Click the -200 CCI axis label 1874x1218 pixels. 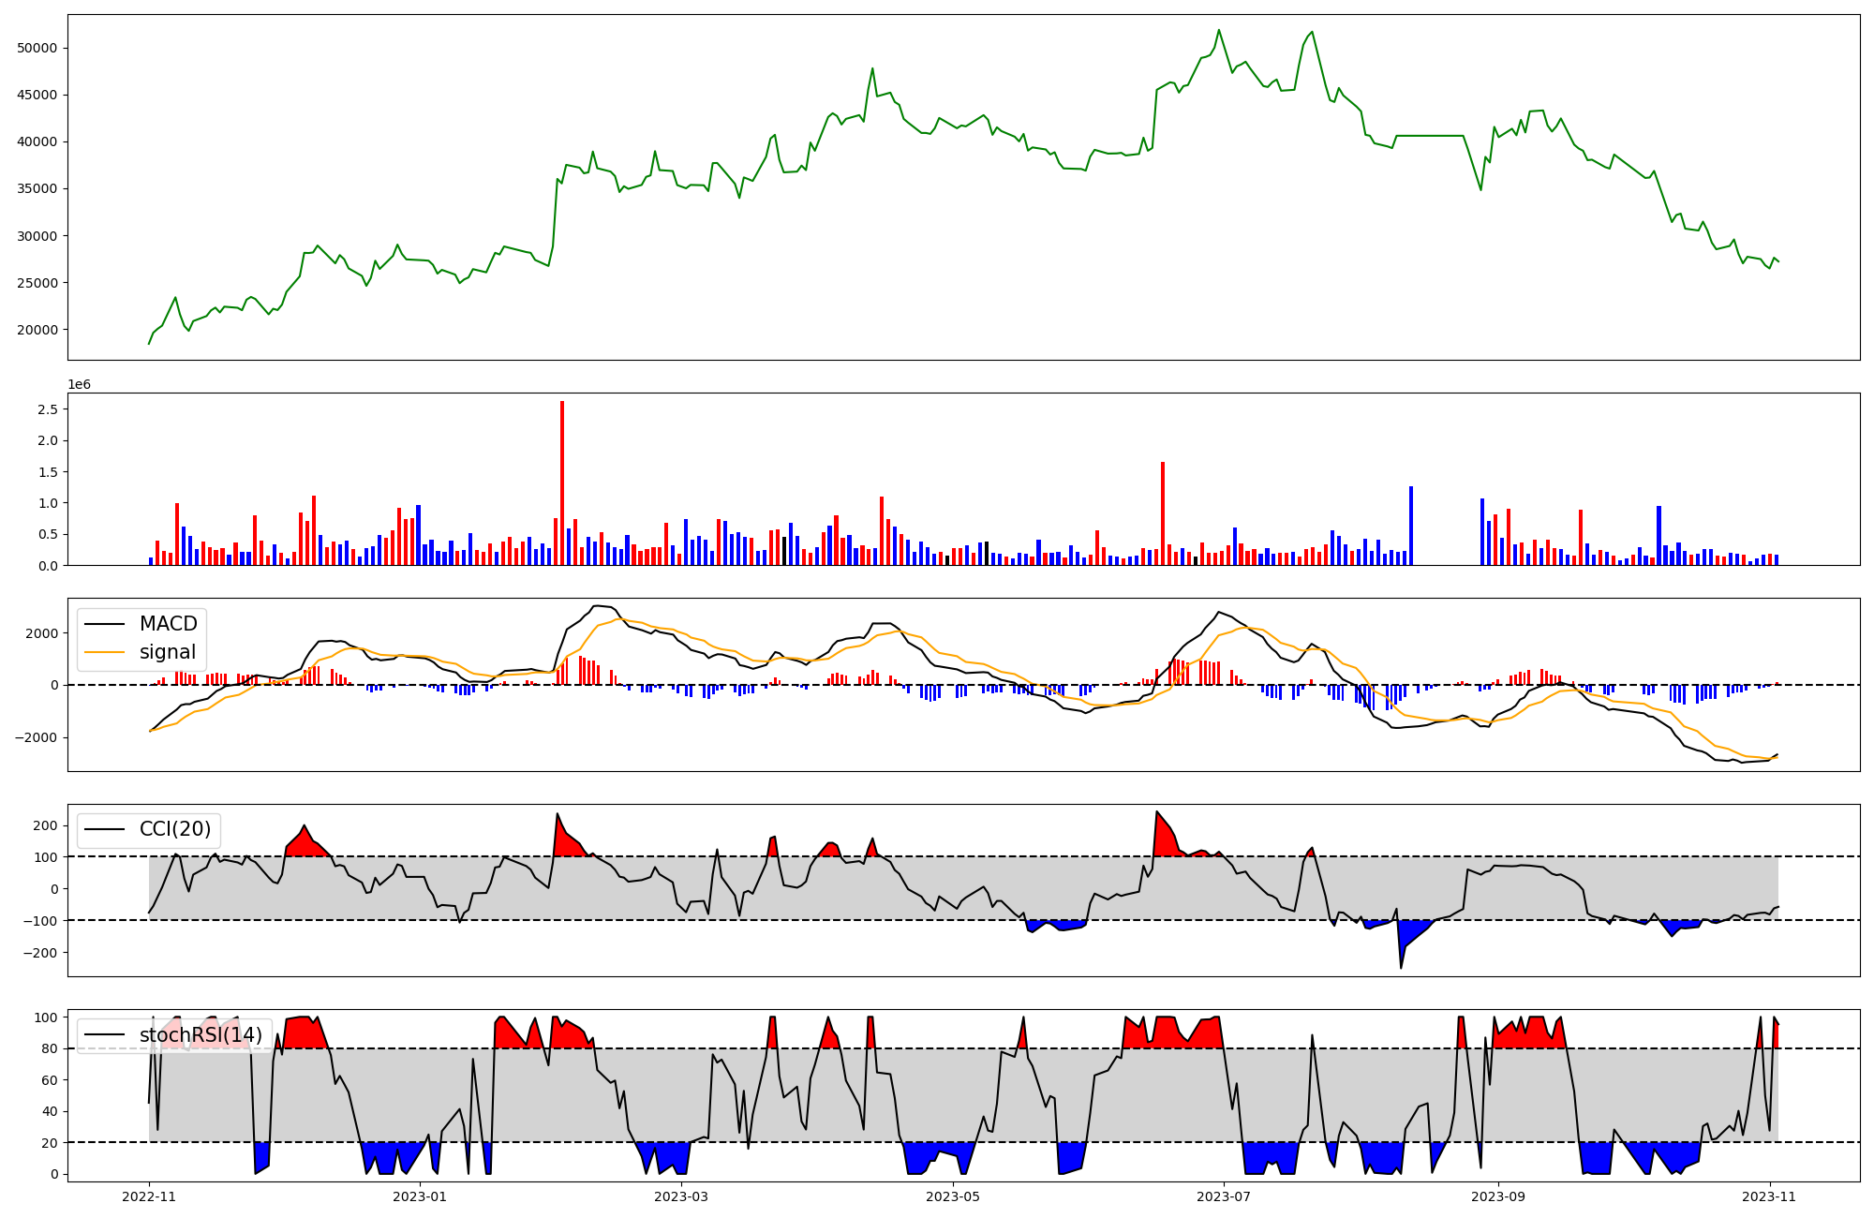41,953
